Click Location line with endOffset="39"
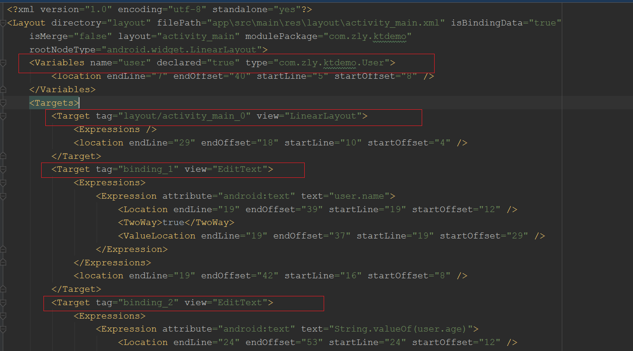This screenshot has width=633, height=351. pos(318,209)
